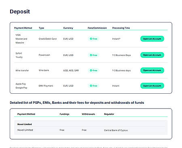The image size is (182, 148).
Task: Select the Credit/Debit Card type cell
Action: coord(48,39)
